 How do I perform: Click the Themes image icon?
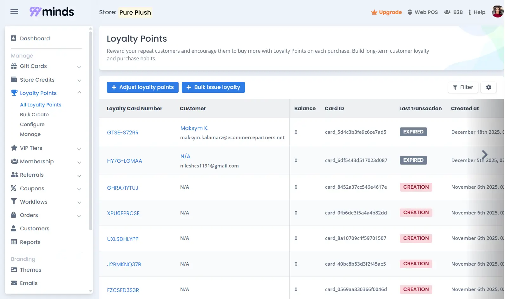(x=14, y=270)
